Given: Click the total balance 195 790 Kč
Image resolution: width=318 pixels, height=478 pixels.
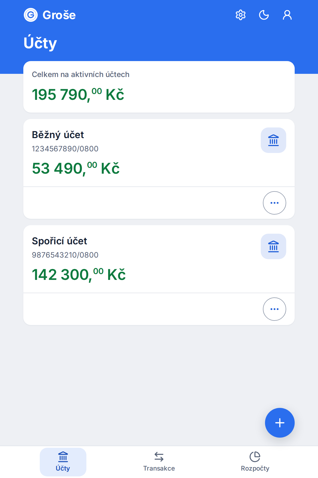Looking at the screenshot, I should 78,95.
